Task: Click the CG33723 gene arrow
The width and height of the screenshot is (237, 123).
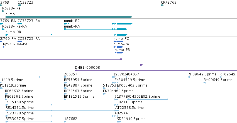Action: pos(19,5)
